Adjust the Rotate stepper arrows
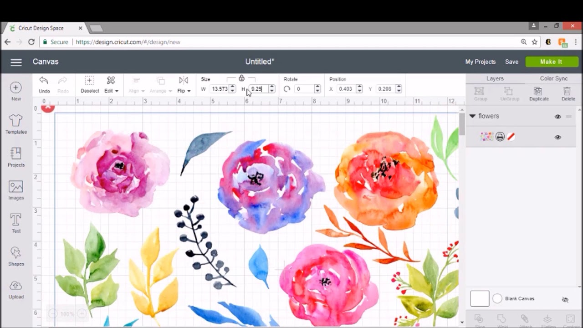 (x=317, y=89)
